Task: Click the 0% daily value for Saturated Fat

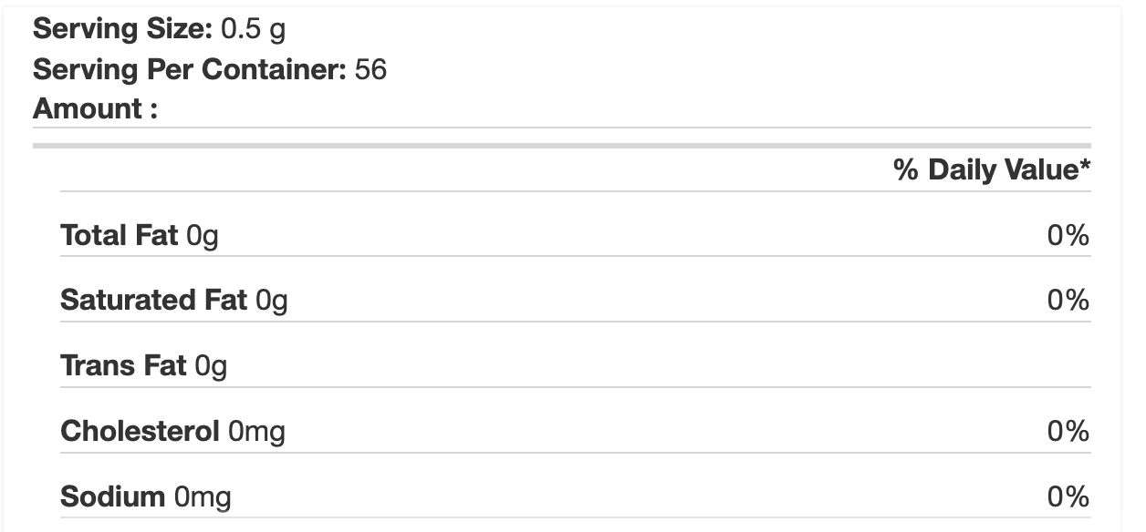Action: pos(1068,301)
